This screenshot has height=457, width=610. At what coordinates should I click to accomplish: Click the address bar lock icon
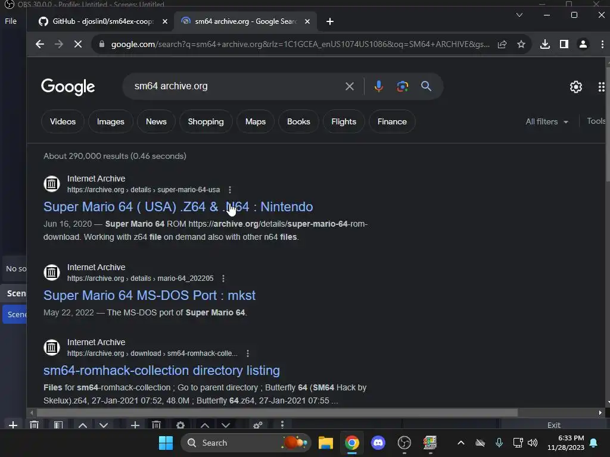pos(102,44)
